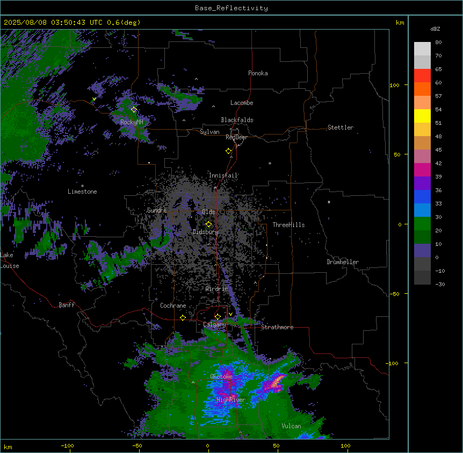Click the RockyMH label

(132, 122)
